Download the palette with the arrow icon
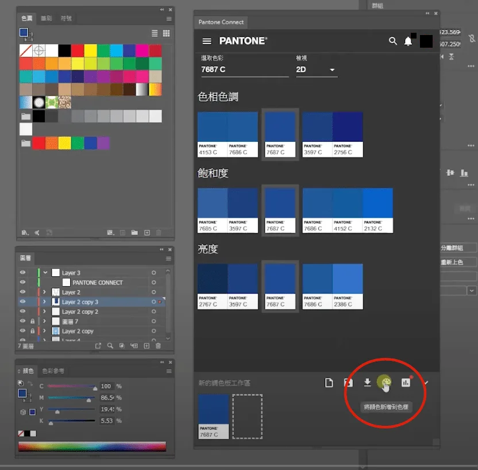This screenshot has height=470, width=478. [x=367, y=382]
